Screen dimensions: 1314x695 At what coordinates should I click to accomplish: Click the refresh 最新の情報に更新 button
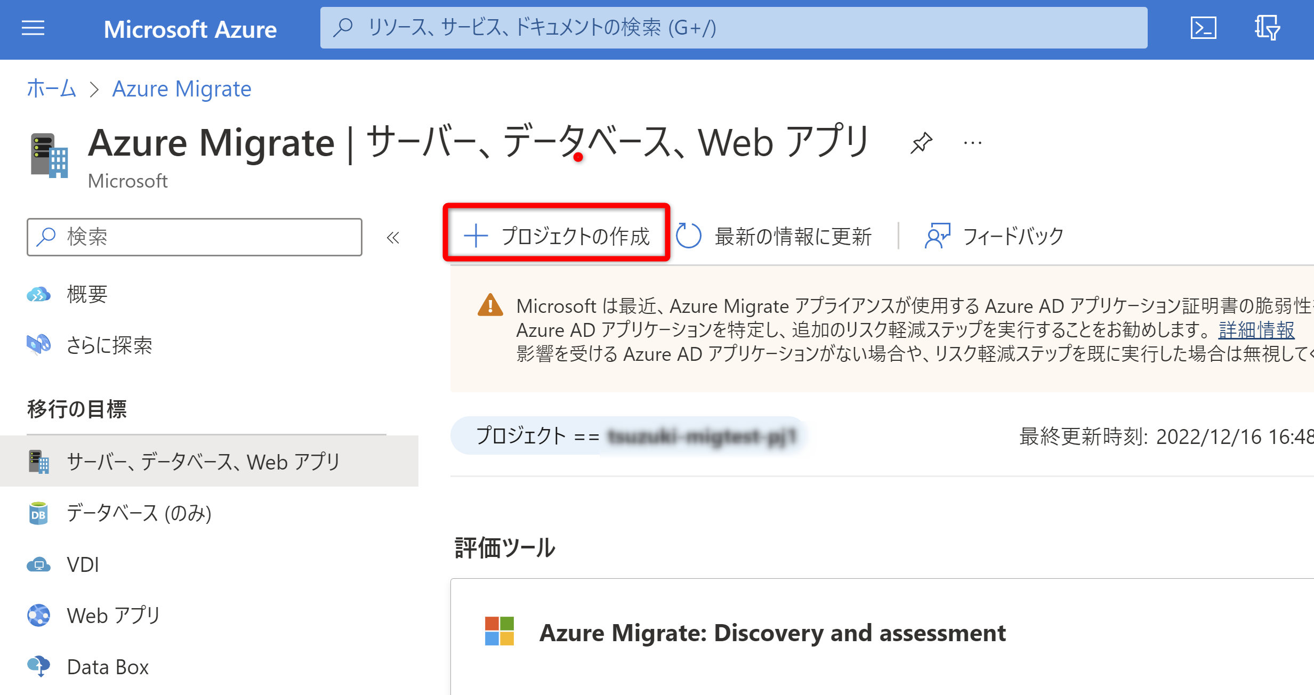(774, 236)
